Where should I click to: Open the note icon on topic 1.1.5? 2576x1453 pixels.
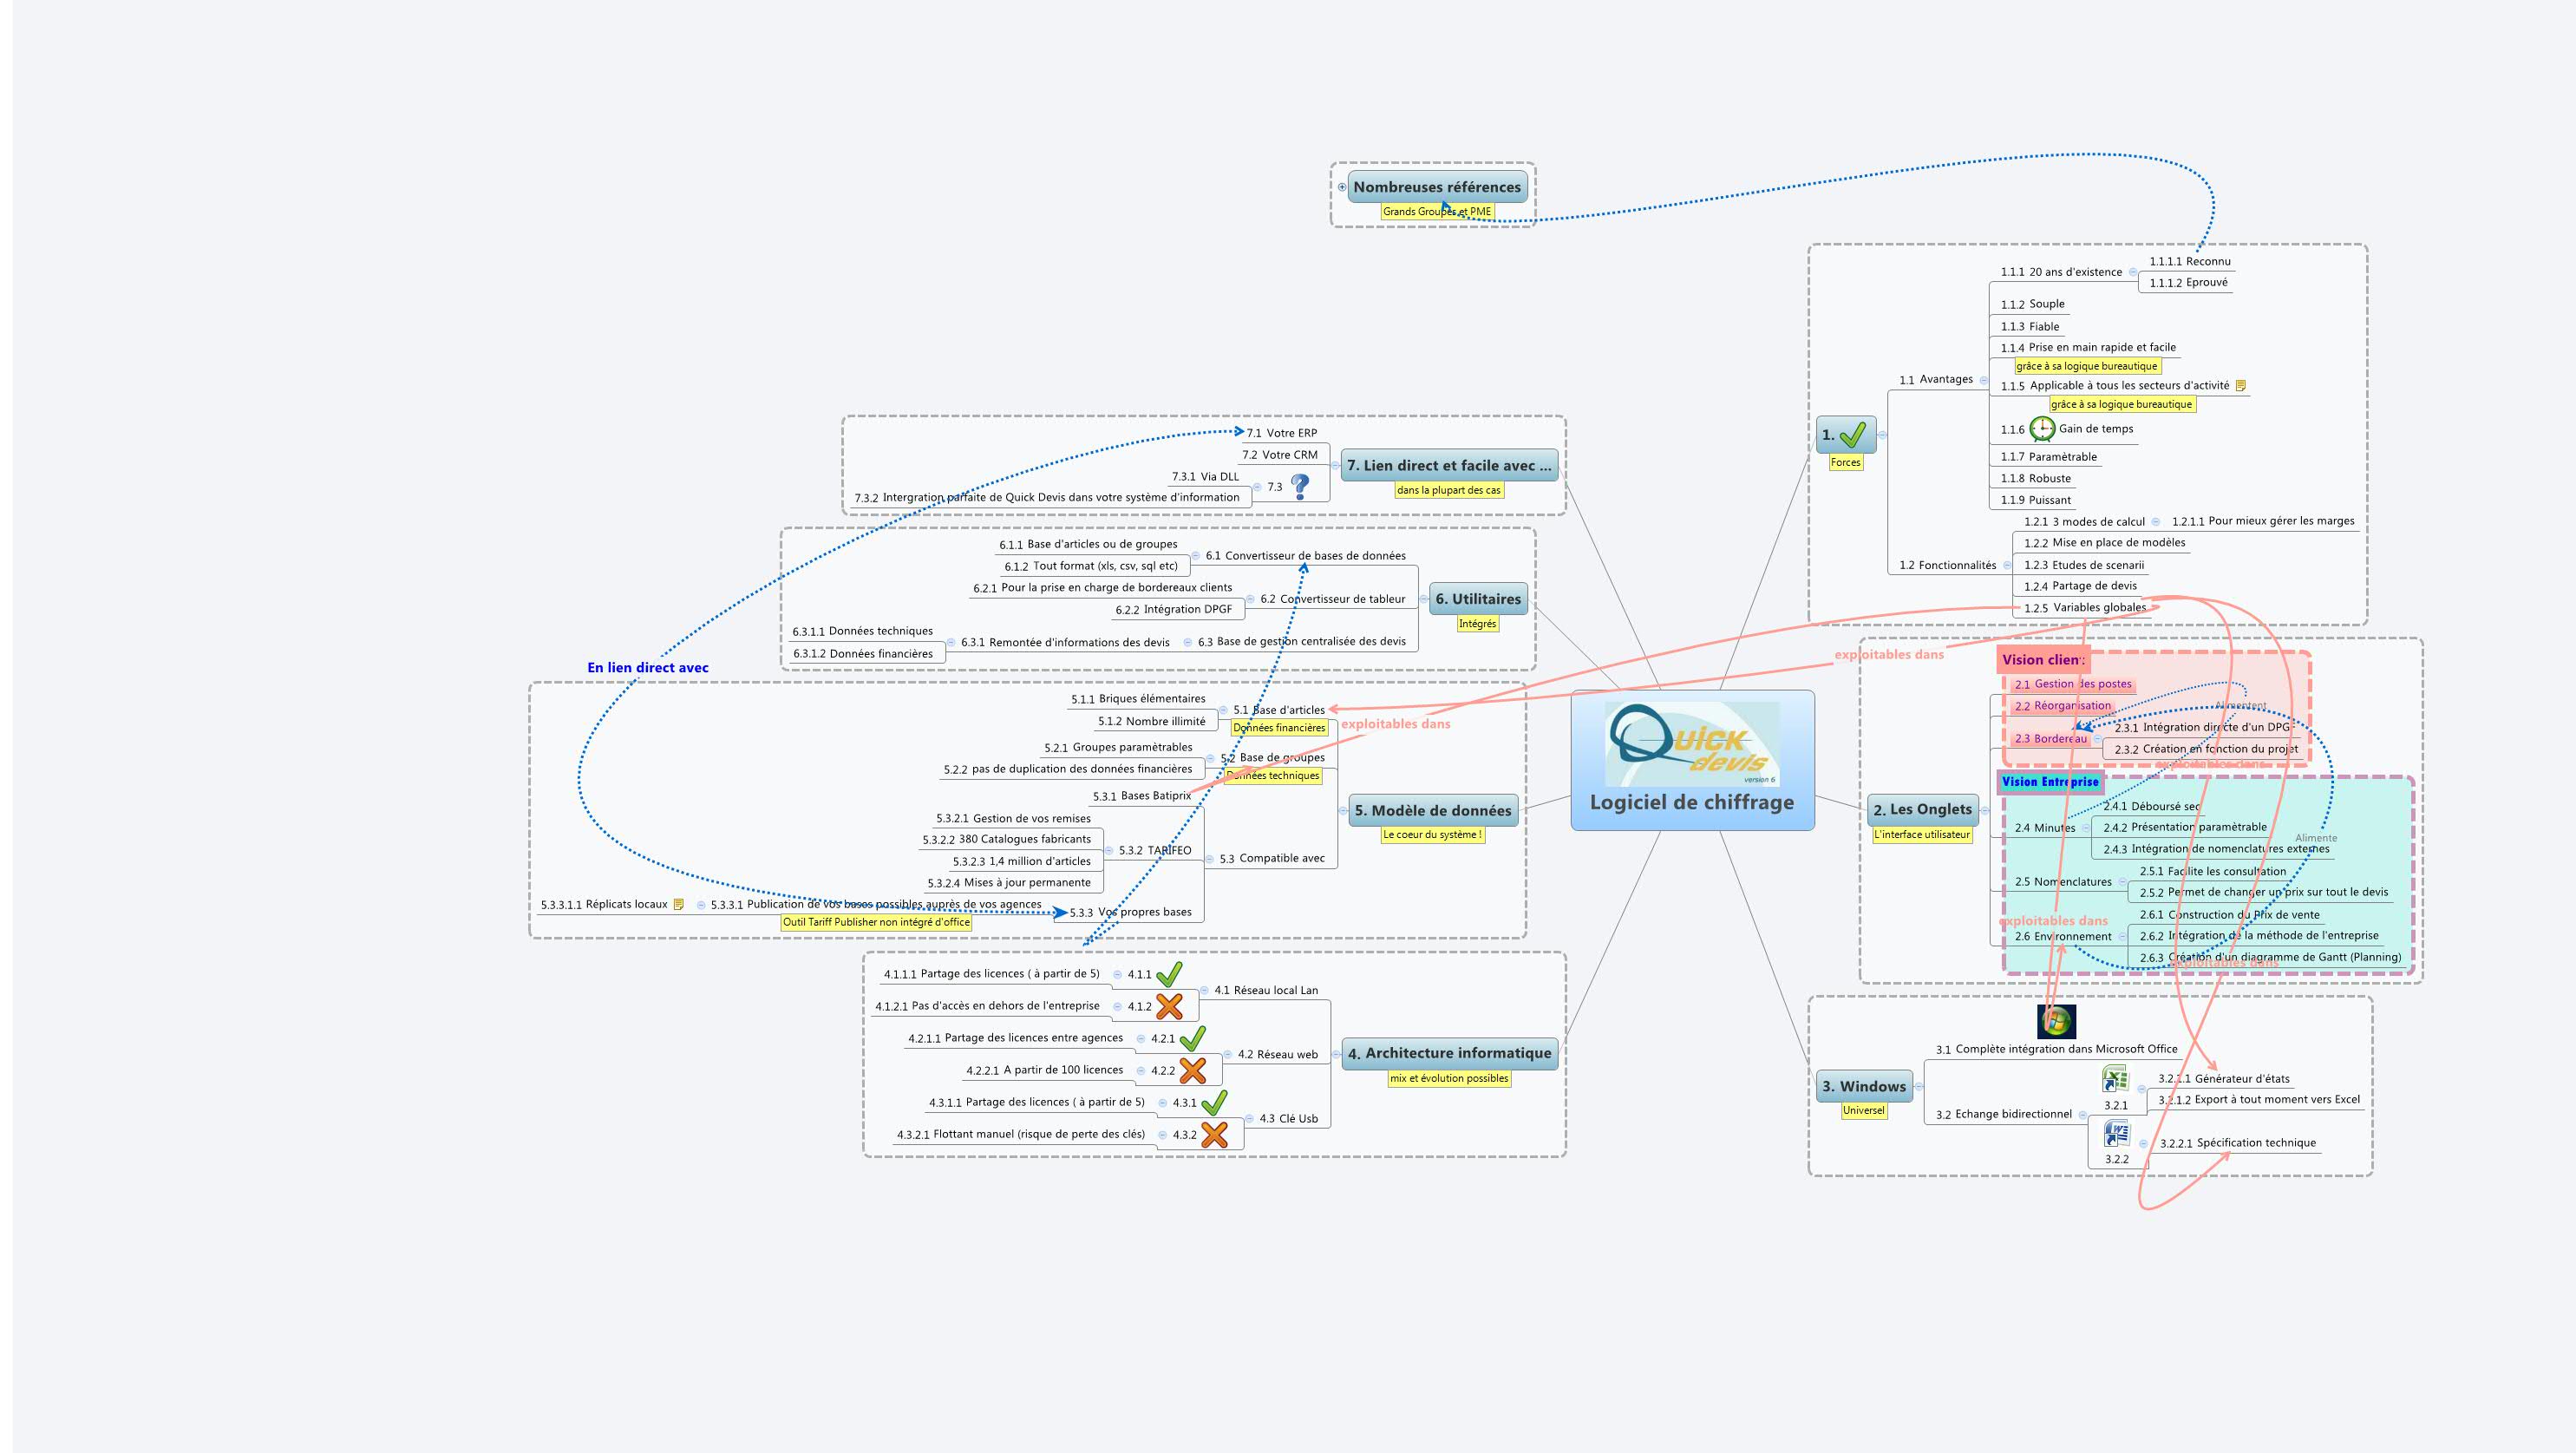click(2241, 385)
